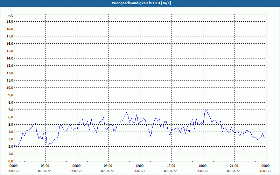
Task: Click the "17,0" y-axis value
Action: click(x=10, y=36)
